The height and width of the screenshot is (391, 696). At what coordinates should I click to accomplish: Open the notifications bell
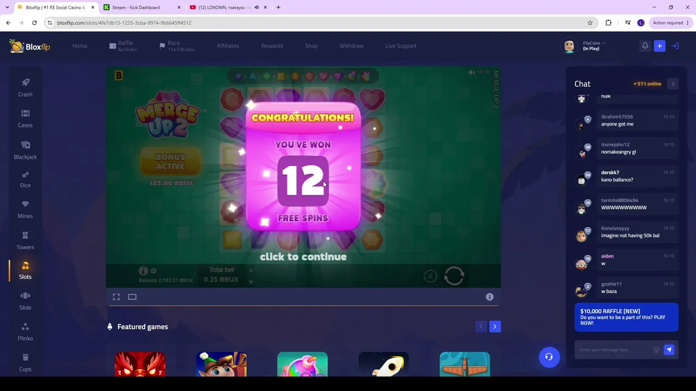(645, 46)
